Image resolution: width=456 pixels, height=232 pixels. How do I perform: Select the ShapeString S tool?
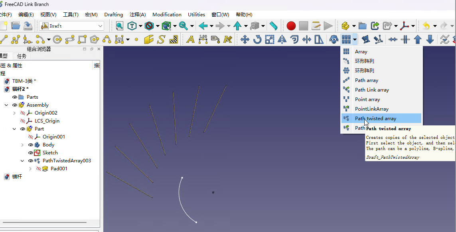tap(161, 39)
